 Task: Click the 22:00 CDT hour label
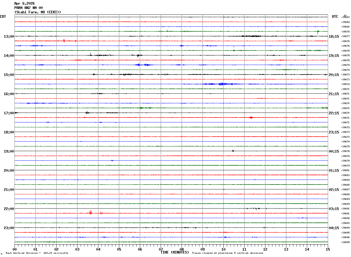point(9,209)
